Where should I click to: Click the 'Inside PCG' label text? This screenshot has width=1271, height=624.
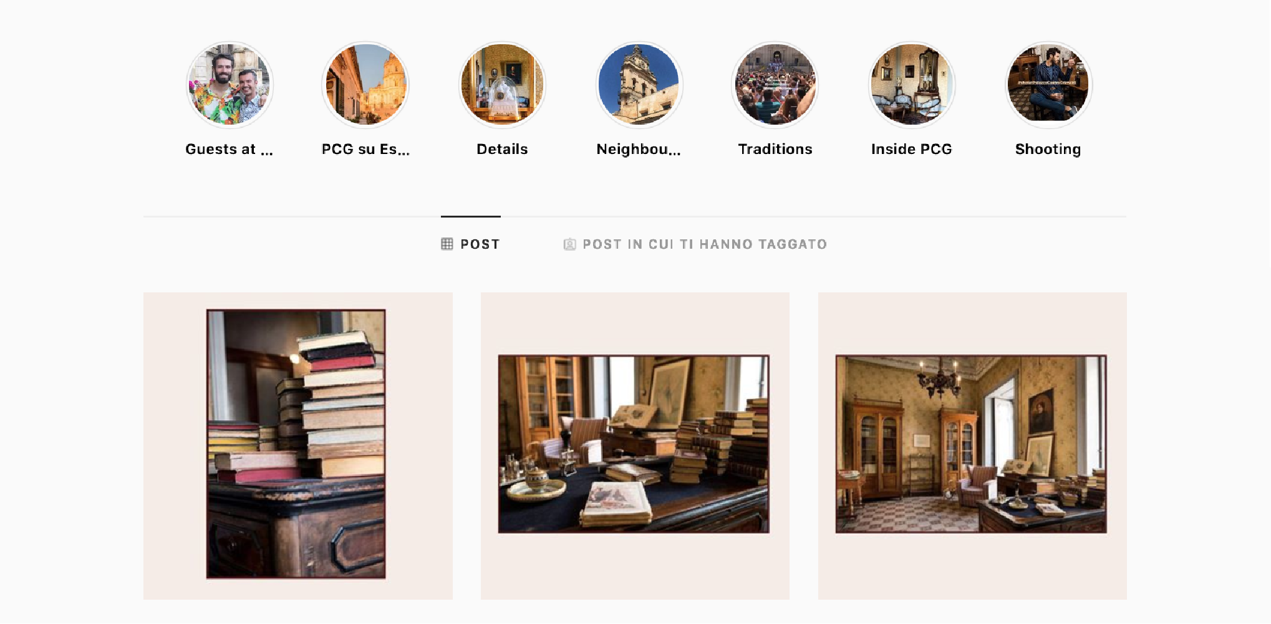[912, 149]
